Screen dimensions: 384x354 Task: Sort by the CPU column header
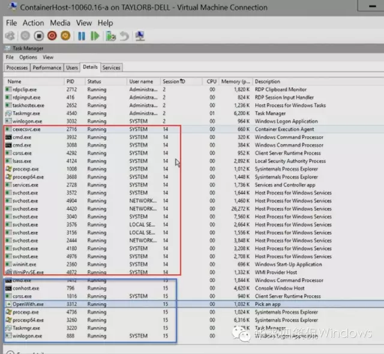211,82
